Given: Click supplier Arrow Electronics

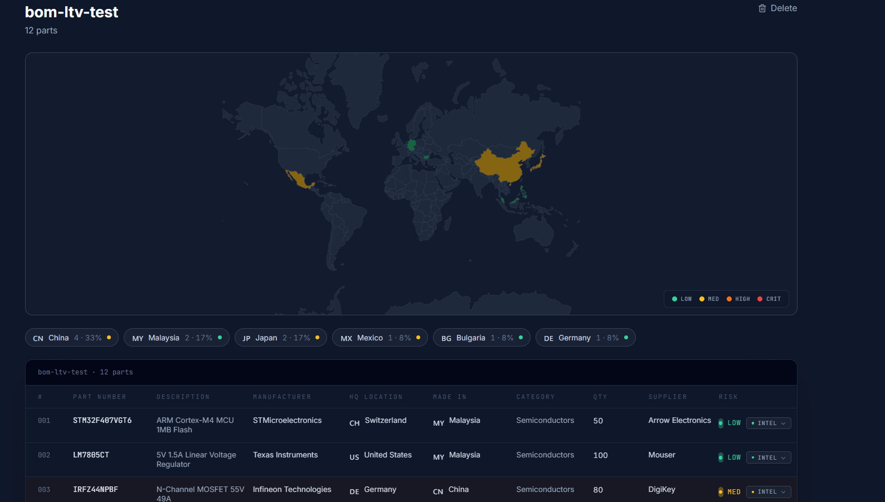Looking at the screenshot, I should pyautogui.click(x=679, y=421).
